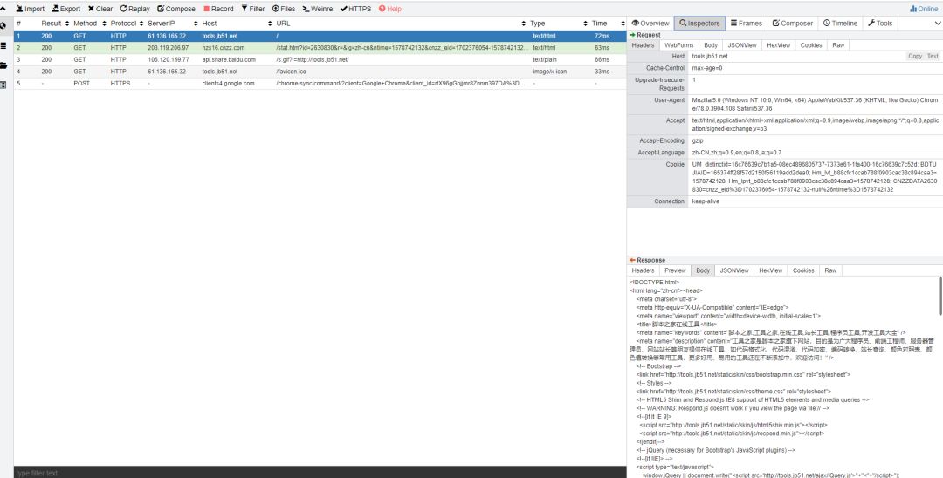Open the Plugins sidebar icon at bottom

coord(3,85)
